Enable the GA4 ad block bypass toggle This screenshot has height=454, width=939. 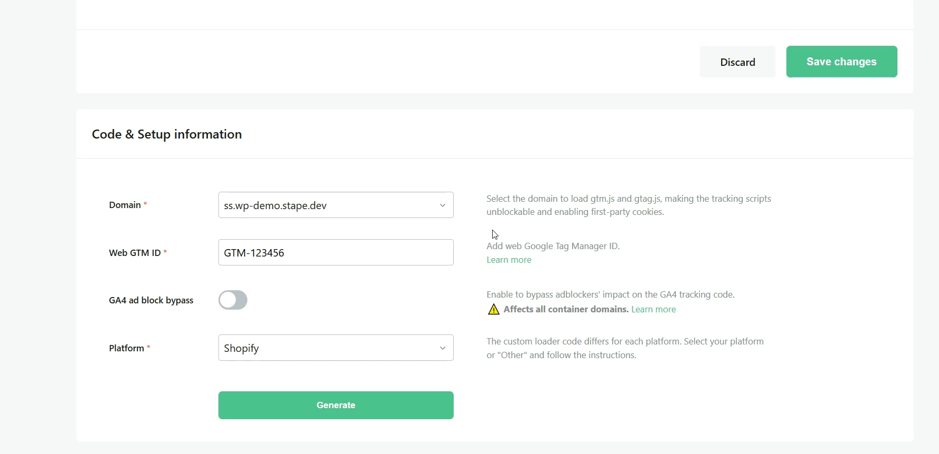tap(233, 300)
